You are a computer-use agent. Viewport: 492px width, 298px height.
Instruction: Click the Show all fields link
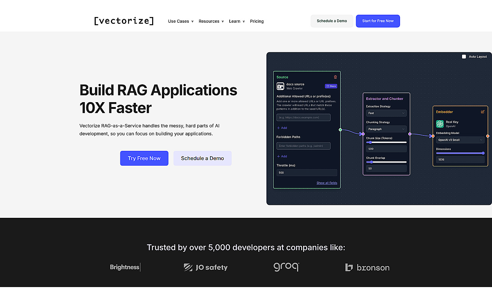point(327,183)
